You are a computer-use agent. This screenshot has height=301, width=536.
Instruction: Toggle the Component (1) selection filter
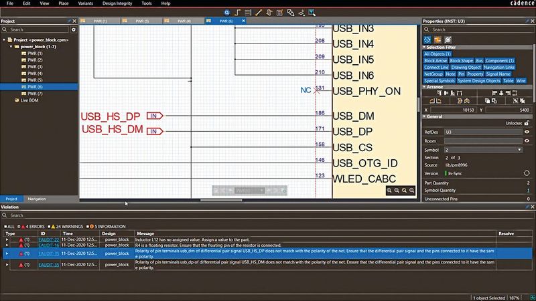499,61
